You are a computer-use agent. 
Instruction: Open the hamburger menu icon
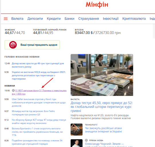click(x=6, y=19)
